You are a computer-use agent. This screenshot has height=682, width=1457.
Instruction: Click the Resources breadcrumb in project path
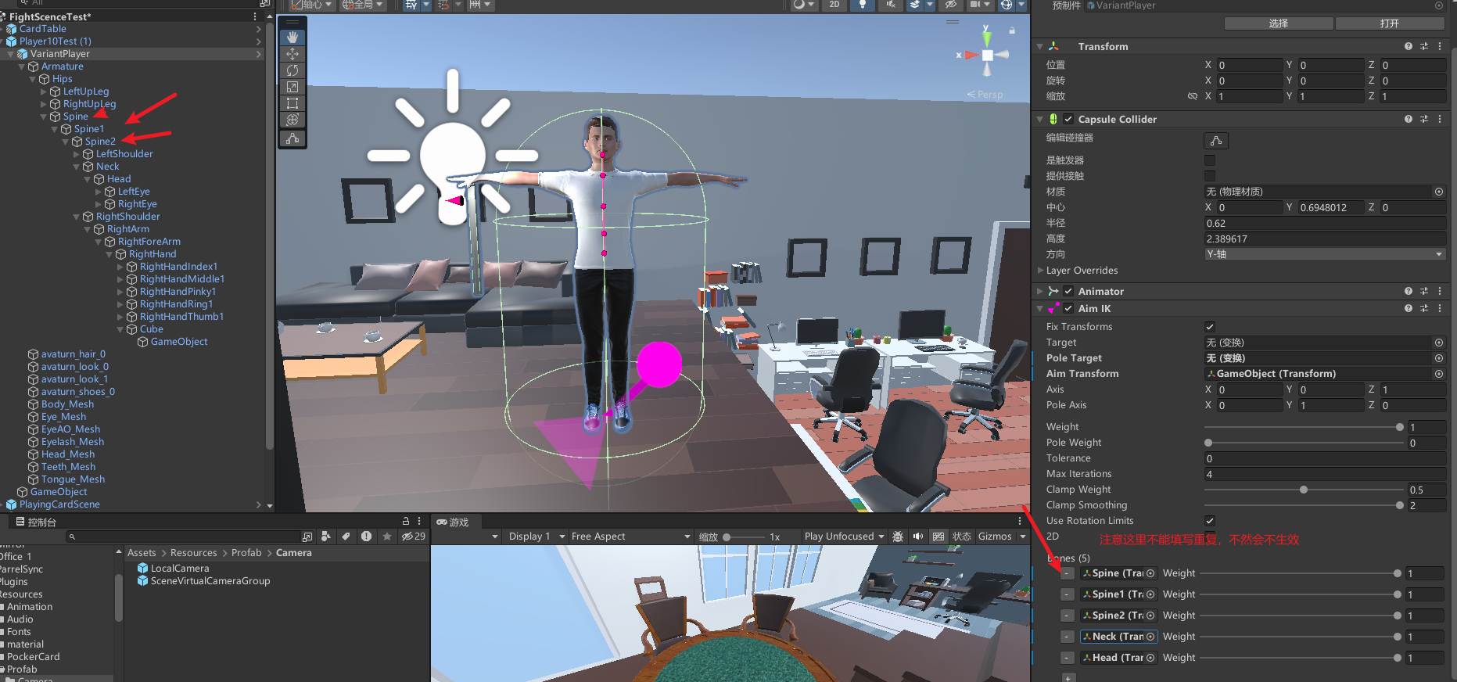[x=194, y=553]
